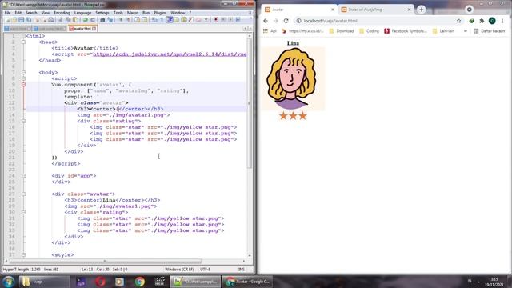
Task: Click Windows (CR LF) in status bar
Action: (x=179, y=270)
